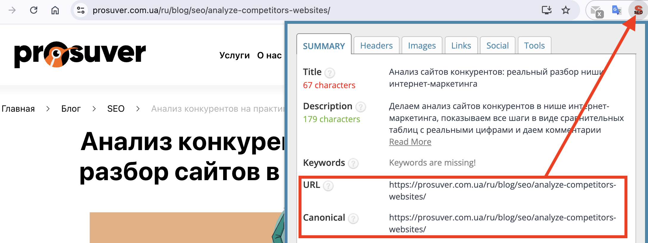Show help tooltip next to Canonical
The width and height of the screenshot is (648, 243).
[x=353, y=219]
